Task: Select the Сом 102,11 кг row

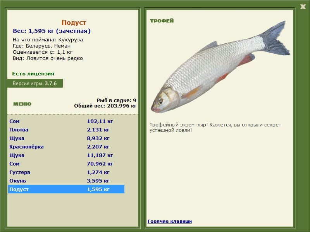Action: tap(66, 121)
